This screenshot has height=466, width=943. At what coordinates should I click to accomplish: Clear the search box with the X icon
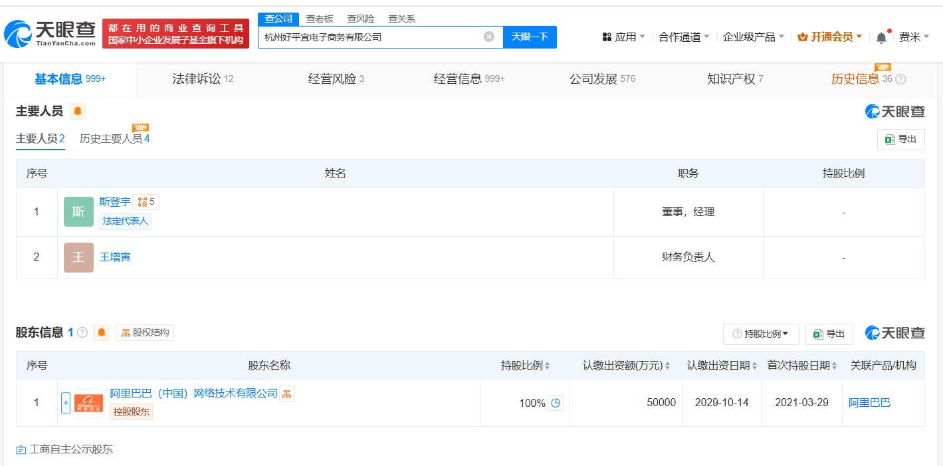(489, 37)
